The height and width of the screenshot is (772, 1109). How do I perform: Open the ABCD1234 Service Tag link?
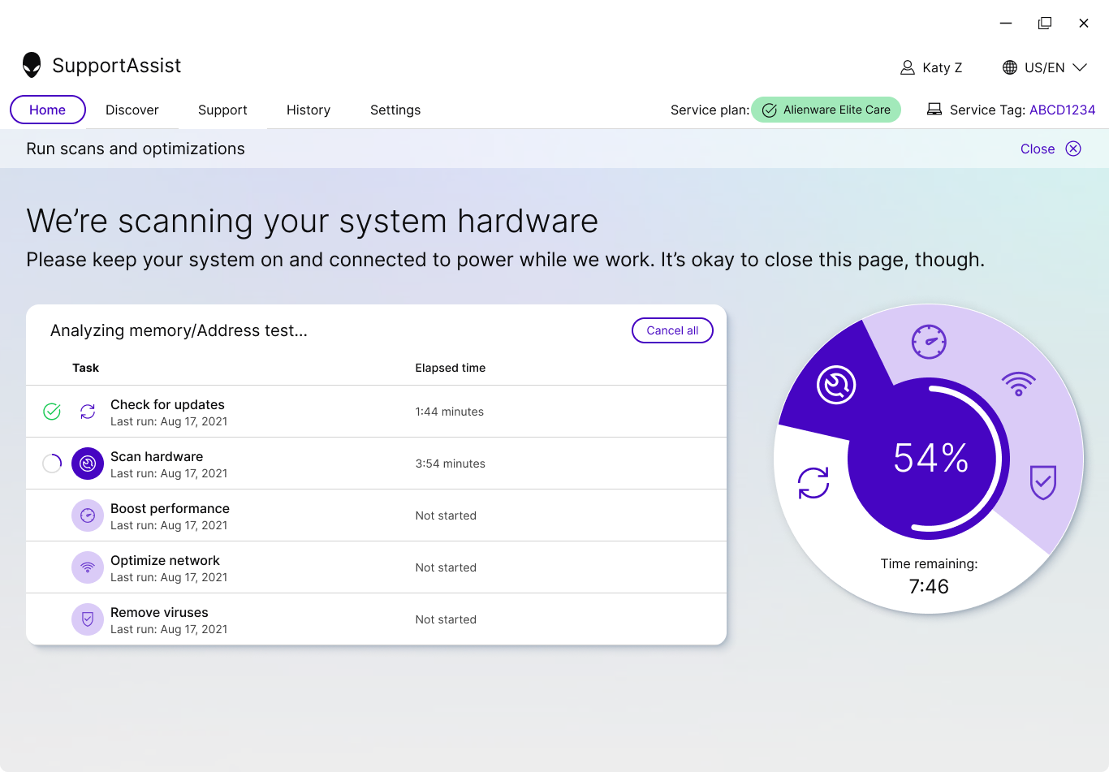(x=1062, y=110)
